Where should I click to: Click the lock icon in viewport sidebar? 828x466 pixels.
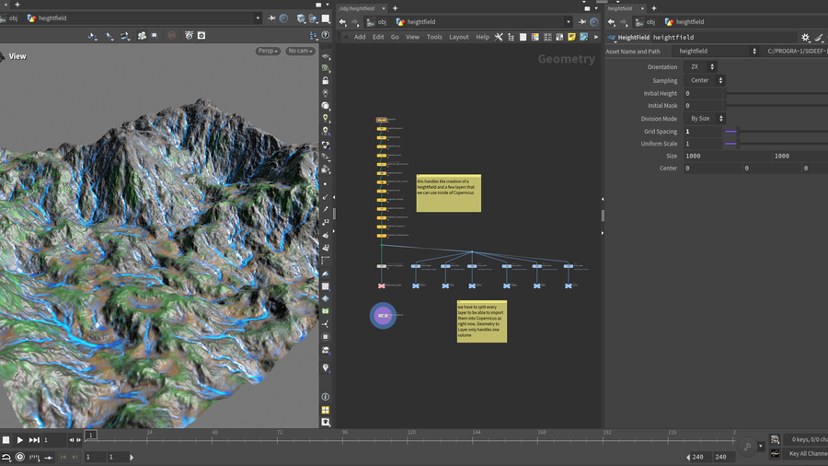[326, 81]
